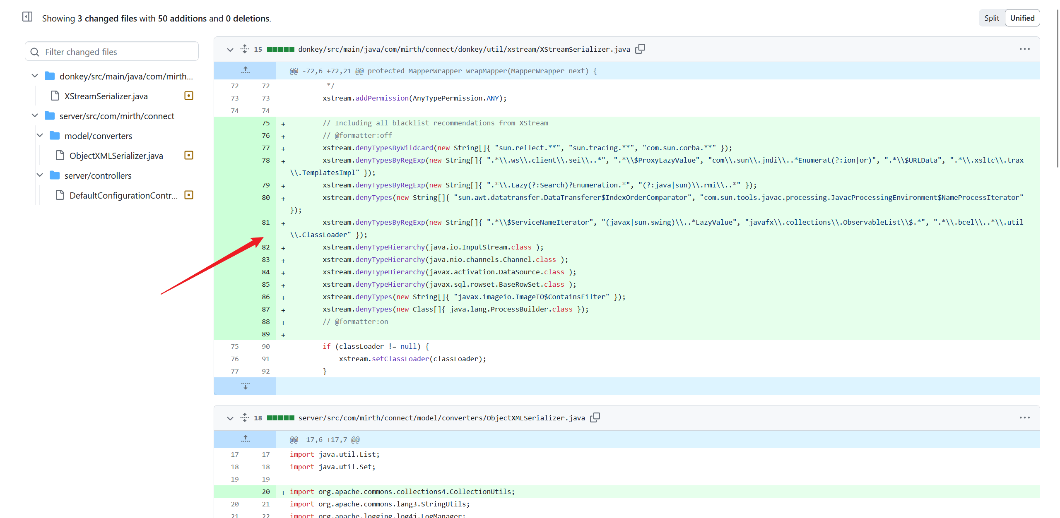This screenshot has height=518, width=1060.
Task: Click modified marker beside XStreamSerializer.java in the tree
Action: pos(189,96)
